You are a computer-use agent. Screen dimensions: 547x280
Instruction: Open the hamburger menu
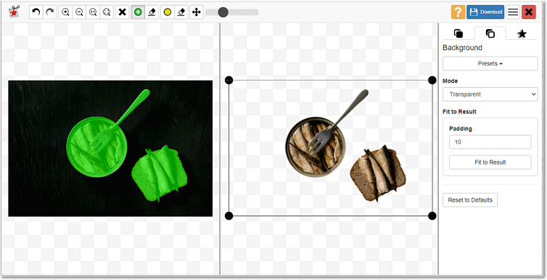[x=513, y=12]
